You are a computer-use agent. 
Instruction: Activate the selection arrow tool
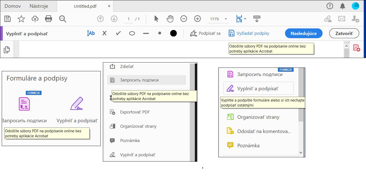pyautogui.click(x=156, y=19)
